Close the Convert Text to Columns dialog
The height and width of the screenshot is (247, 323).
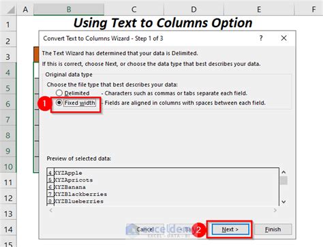283,38
